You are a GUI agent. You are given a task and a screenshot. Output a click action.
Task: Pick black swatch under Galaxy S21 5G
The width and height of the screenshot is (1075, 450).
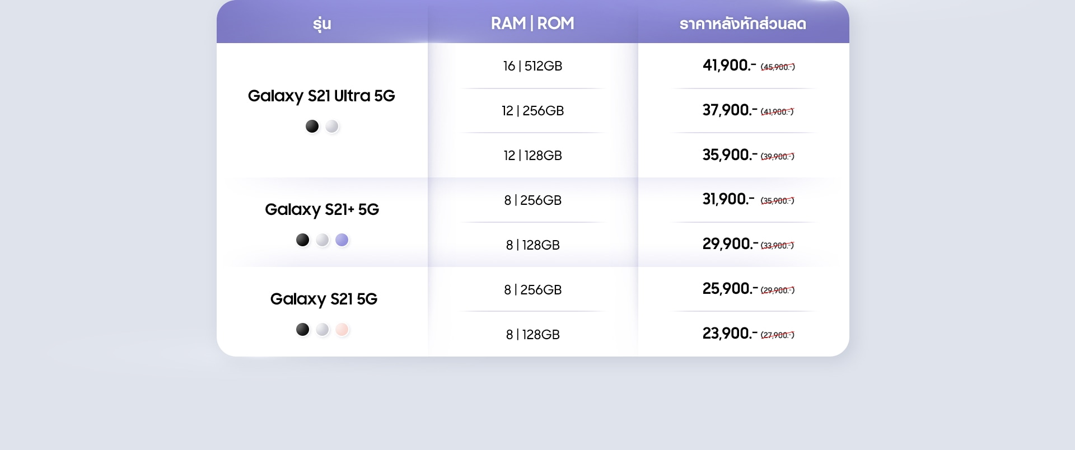point(302,330)
